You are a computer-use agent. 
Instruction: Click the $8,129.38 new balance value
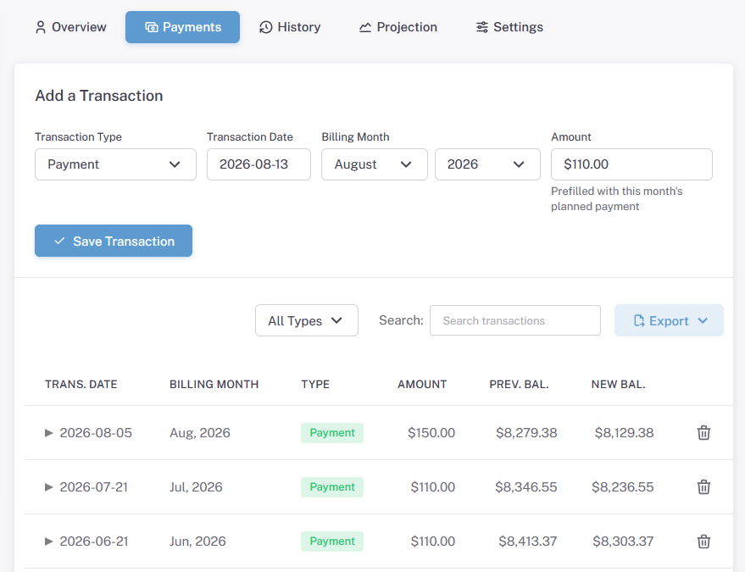click(x=625, y=433)
